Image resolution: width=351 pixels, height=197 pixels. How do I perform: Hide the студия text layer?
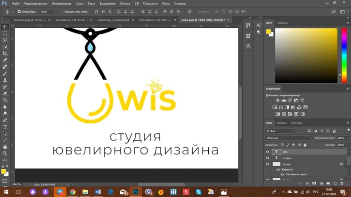pos(267,158)
